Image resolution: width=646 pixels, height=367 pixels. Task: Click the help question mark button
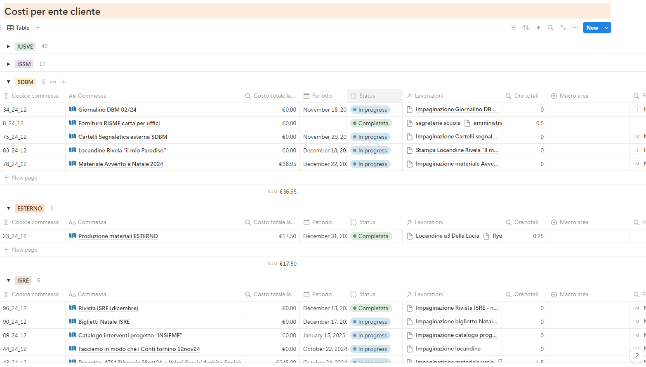click(x=637, y=355)
